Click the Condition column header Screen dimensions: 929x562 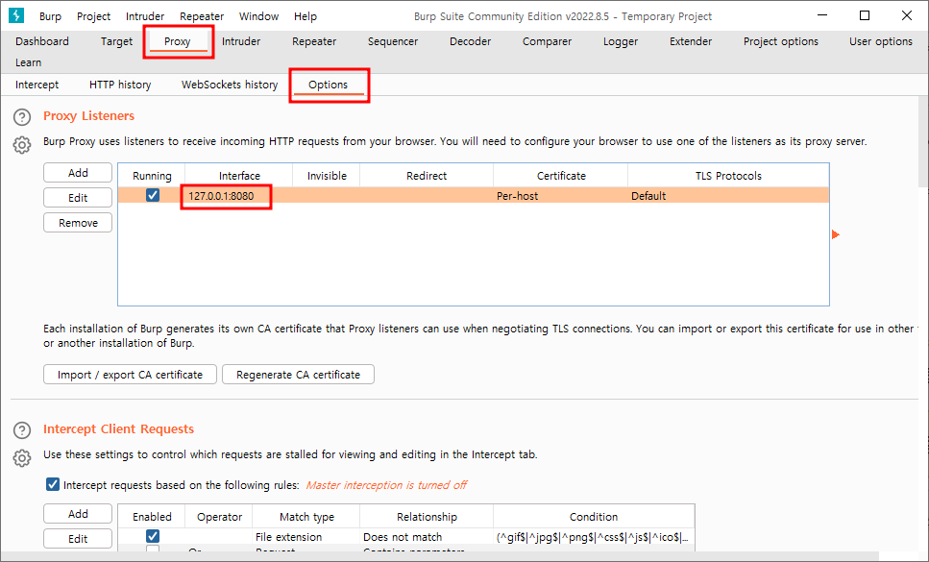click(x=594, y=517)
